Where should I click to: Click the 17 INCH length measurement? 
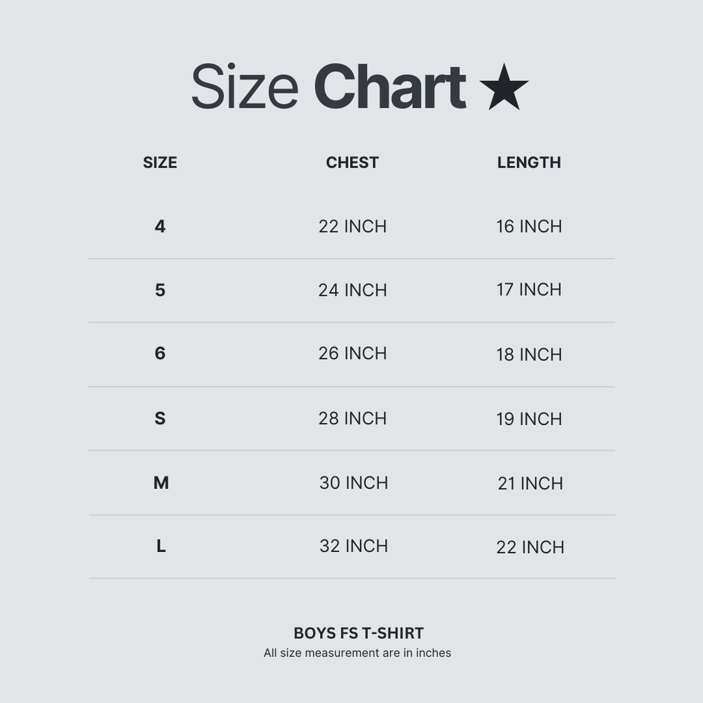coord(529,290)
